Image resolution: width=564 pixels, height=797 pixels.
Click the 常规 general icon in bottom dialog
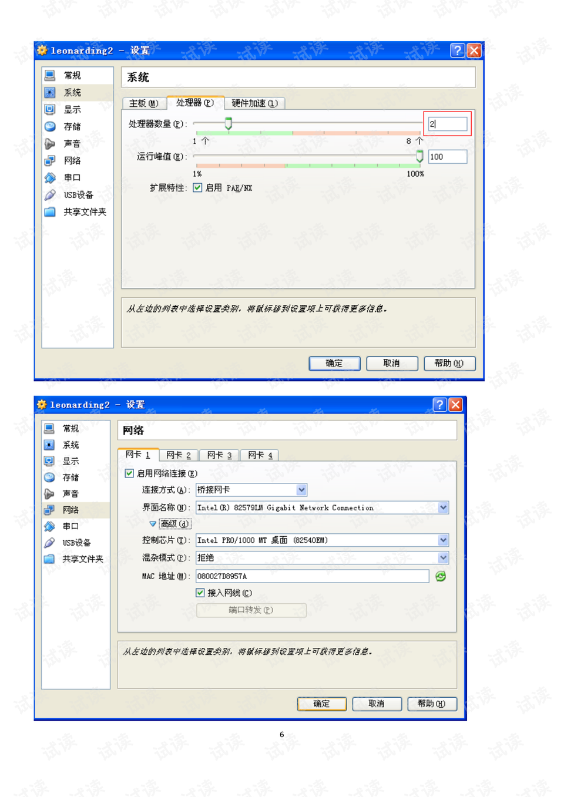point(49,429)
